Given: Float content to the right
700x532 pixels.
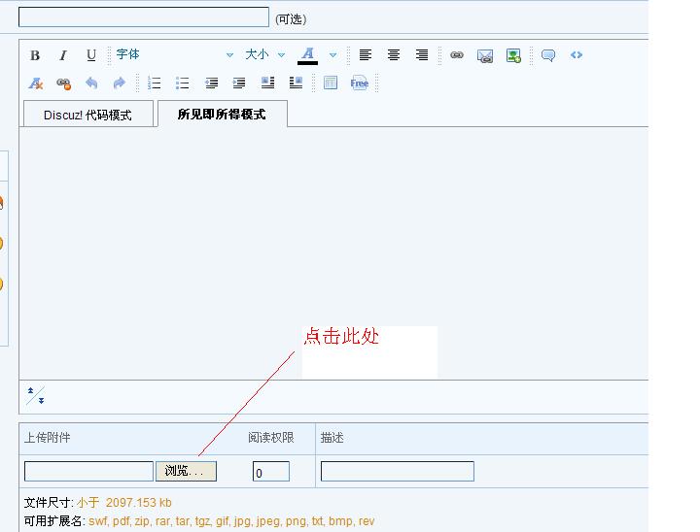Looking at the screenshot, I should (296, 83).
